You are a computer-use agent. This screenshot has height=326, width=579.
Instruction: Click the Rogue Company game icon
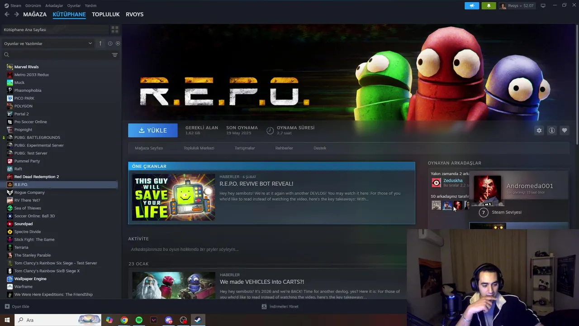pos(10,192)
